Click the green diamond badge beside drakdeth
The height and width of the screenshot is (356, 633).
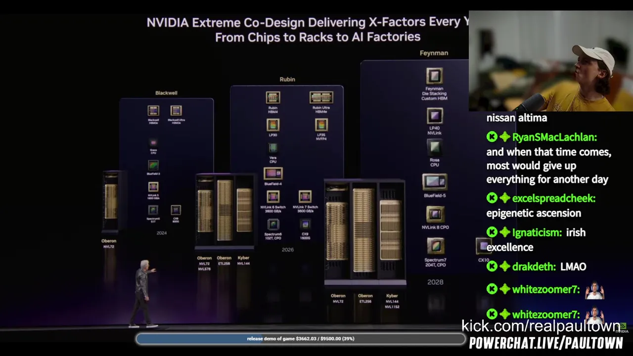coord(504,267)
